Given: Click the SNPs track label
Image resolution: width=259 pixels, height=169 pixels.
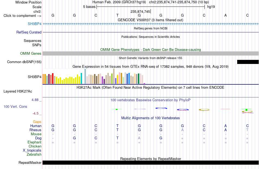Looking at the screenshot, I should (37, 45).
